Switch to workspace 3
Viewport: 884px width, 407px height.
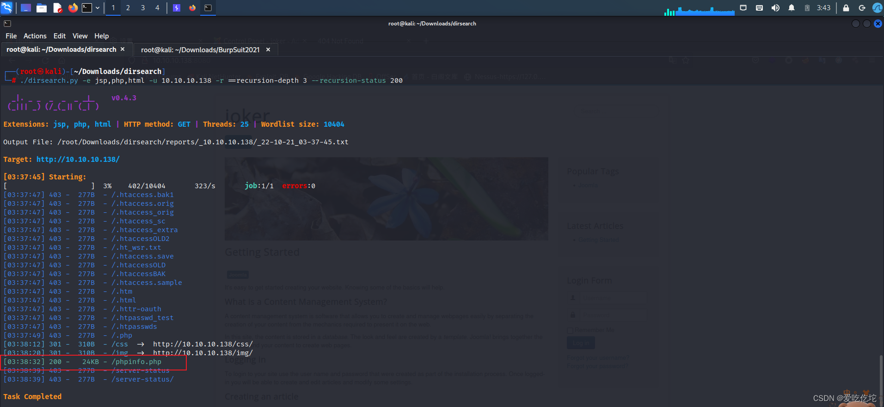(x=142, y=8)
